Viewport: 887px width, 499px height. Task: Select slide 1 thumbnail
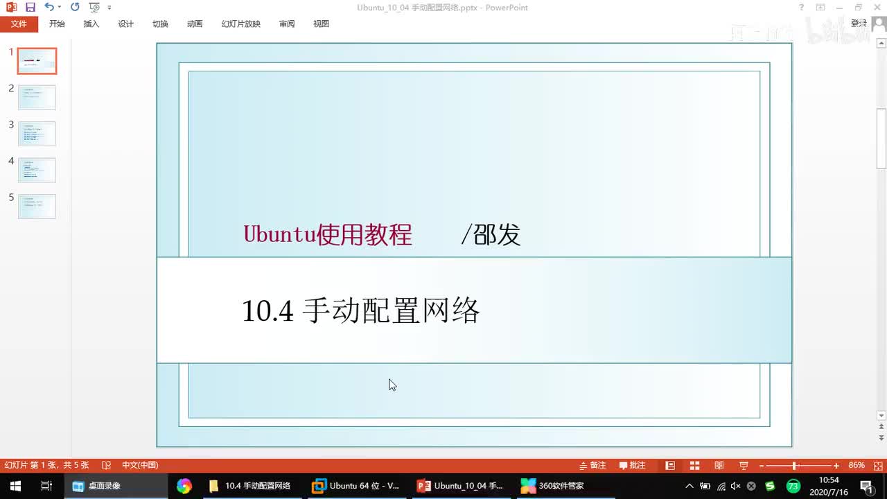point(37,61)
